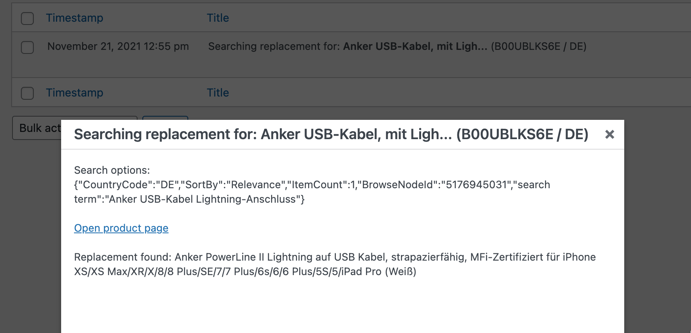Close the replacement search dialog
The height and width of the screenshot is (333, 691).
click(x=609, y=134)
